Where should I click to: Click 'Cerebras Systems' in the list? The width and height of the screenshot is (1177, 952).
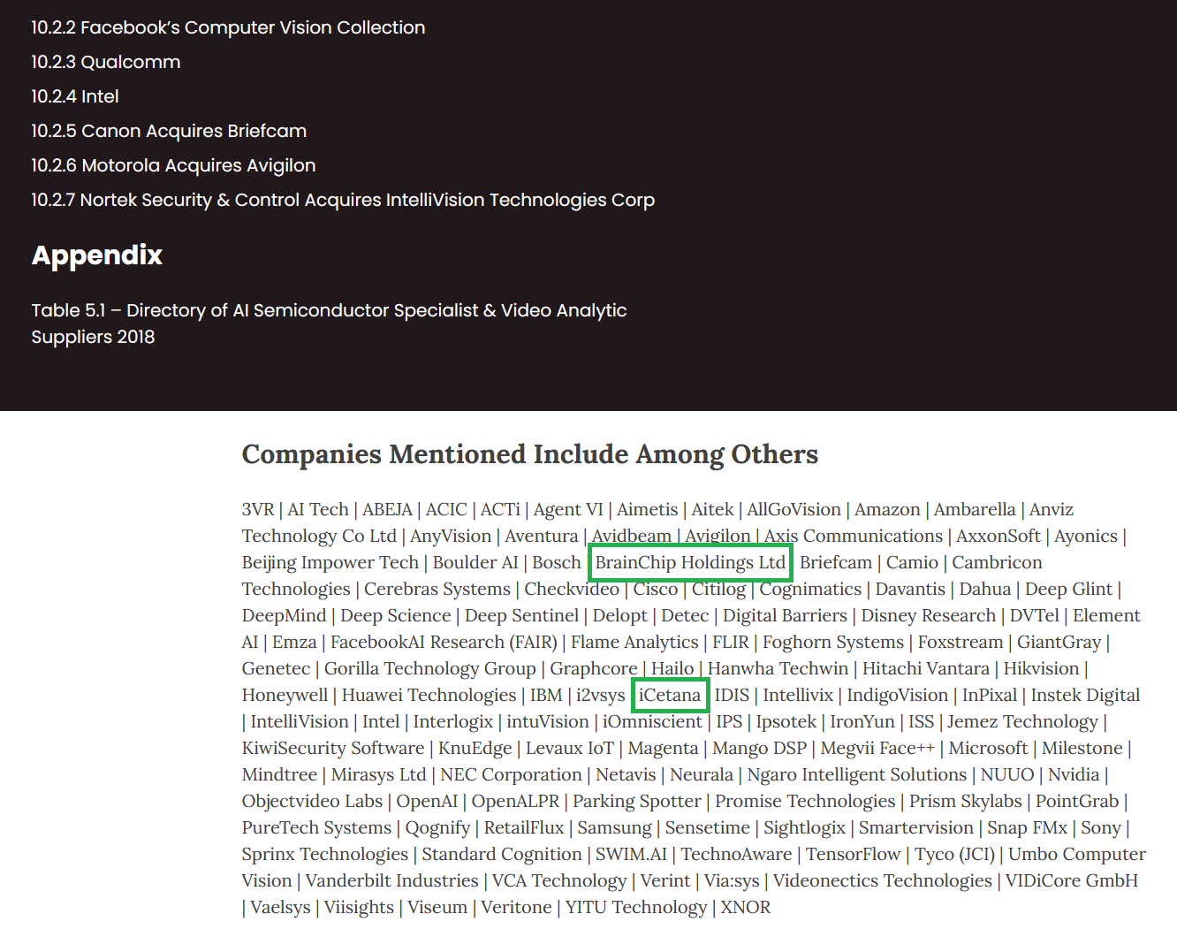click(437, 590)
